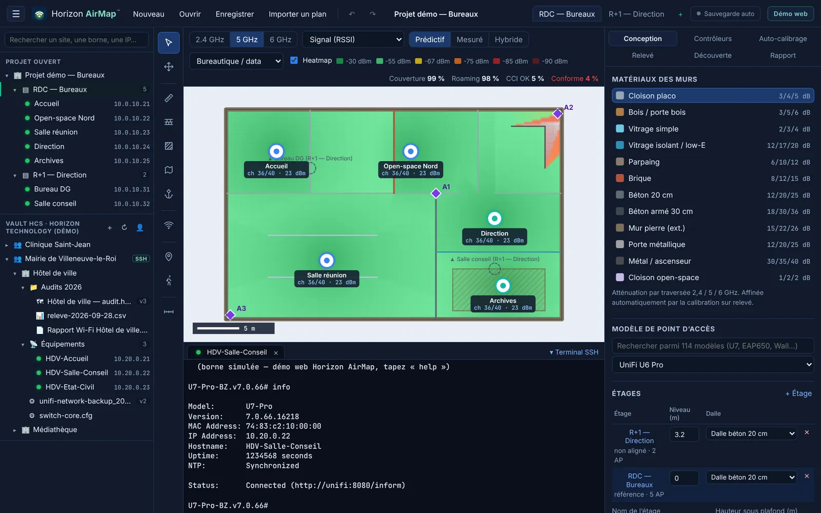This screenshot has height=513, width=821.
Task: Click the Vitrage simple color swatch
Action: click(620, 129)
